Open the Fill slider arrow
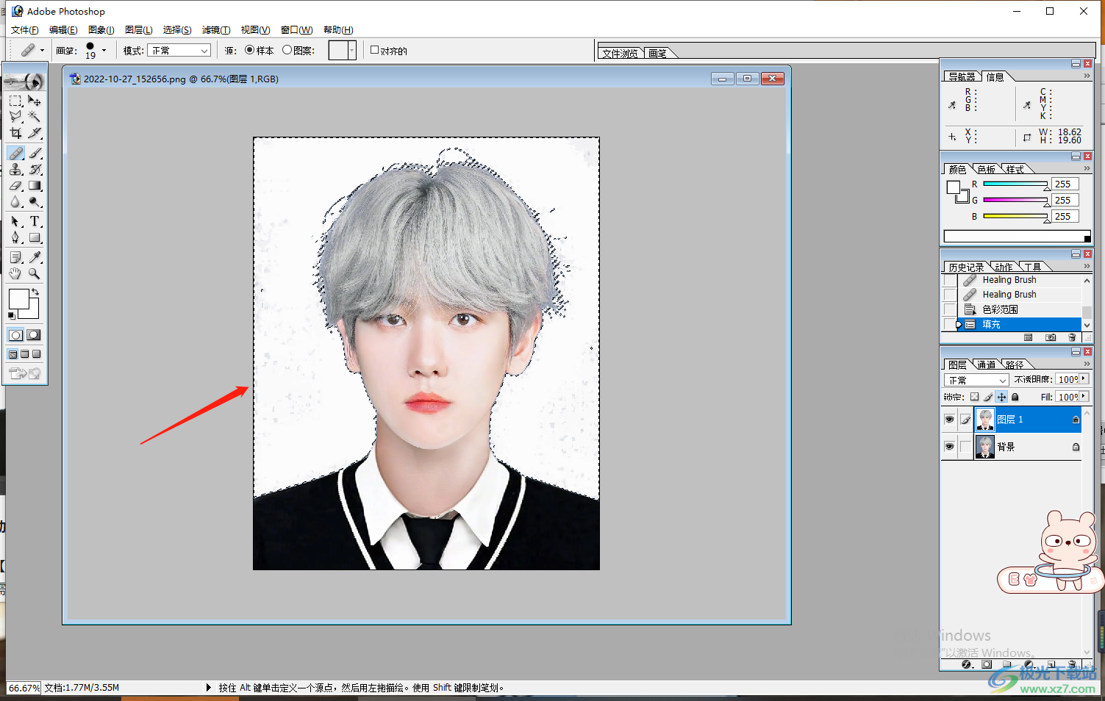 pos(1084,397)
